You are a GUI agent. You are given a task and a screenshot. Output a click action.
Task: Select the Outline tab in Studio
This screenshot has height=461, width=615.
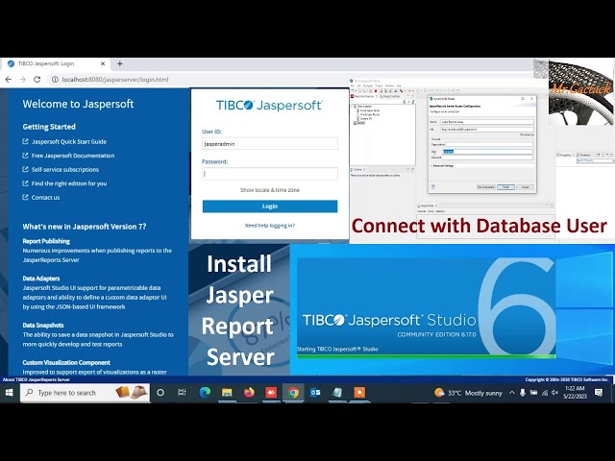coord(357,169)
